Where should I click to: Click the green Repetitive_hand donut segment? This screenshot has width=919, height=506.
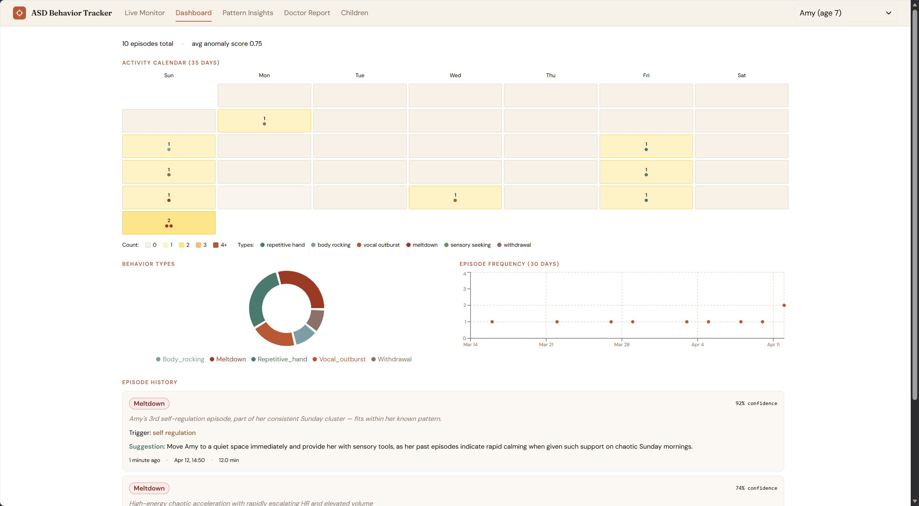tap(259, 298)
